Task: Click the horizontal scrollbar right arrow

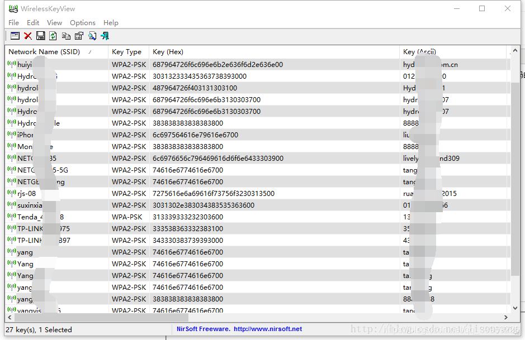Action: click(505, 317)
